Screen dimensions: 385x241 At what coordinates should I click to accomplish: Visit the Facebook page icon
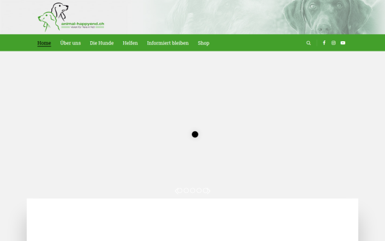tap(324, 43)
